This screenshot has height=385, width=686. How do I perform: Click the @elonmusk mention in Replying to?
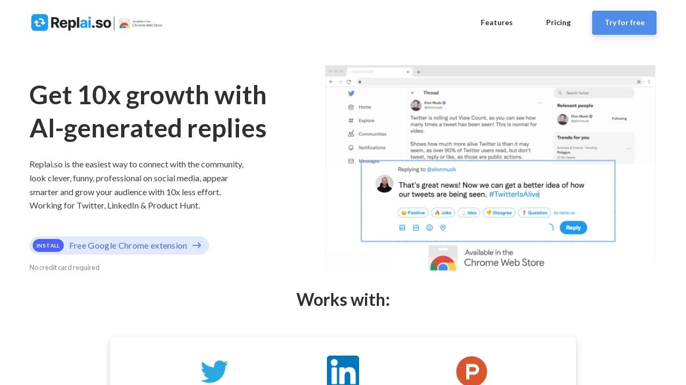441,169
